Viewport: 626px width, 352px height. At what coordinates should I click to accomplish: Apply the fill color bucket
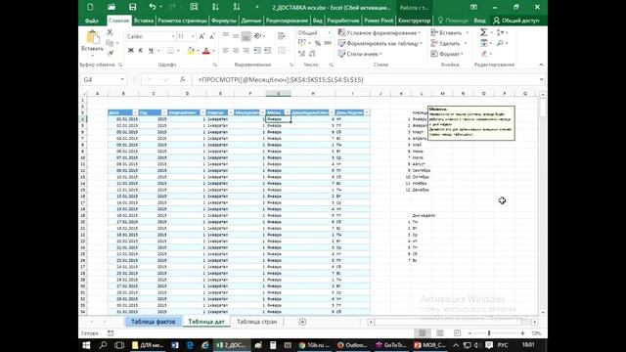(x=191, y=51)
